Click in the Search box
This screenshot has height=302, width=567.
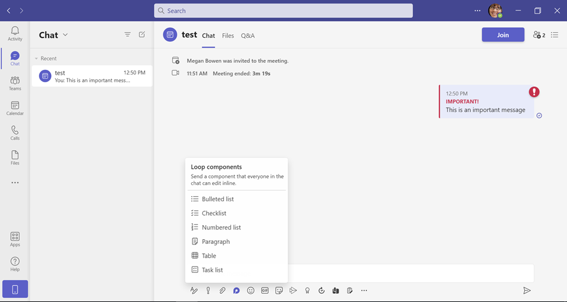283,11
